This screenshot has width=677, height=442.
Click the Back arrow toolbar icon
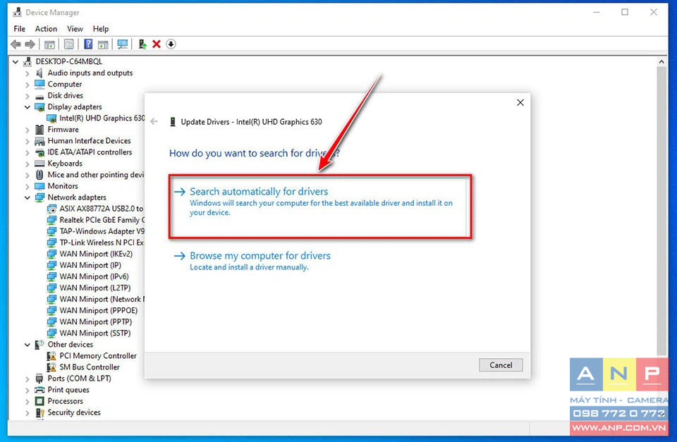click(16, 44)
